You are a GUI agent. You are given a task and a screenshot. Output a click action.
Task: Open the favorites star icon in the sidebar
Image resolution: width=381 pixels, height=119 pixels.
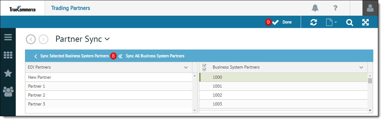click(x=8, y=73)
